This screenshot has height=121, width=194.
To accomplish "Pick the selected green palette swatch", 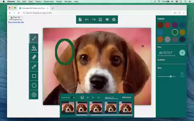I will coord(175,32).
